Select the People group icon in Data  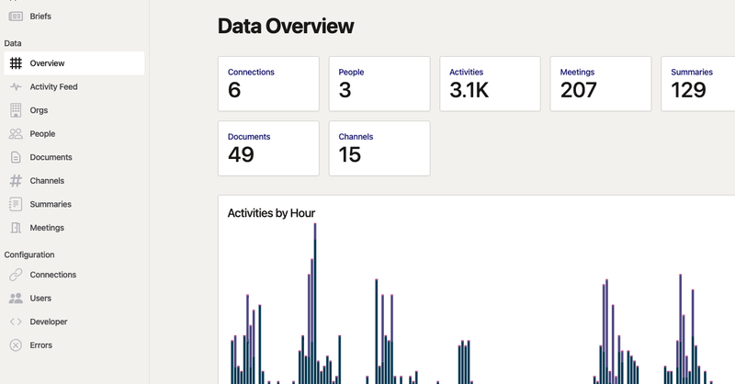tap(16, 133)
